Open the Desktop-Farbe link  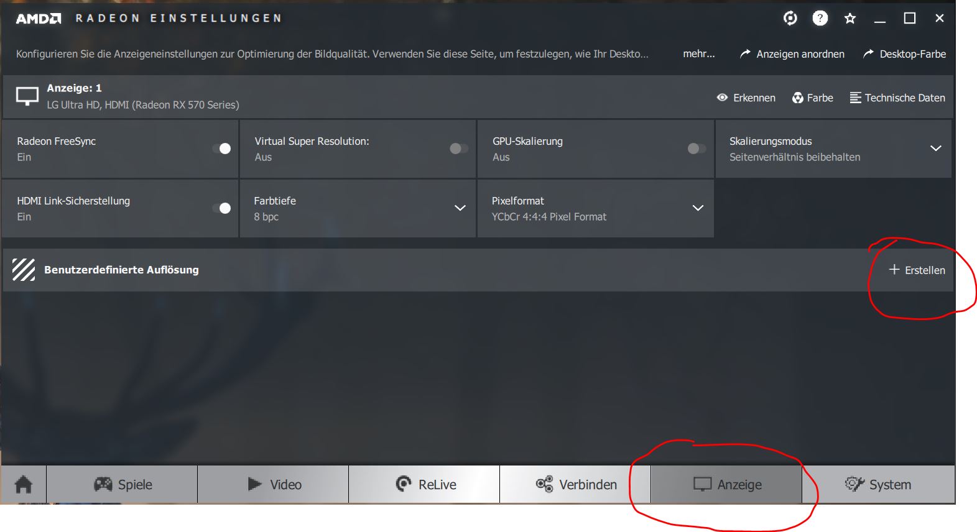click(904, 54)
